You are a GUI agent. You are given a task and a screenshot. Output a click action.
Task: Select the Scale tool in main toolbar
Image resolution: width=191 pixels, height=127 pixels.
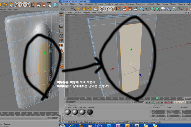(x=84, y=9)
